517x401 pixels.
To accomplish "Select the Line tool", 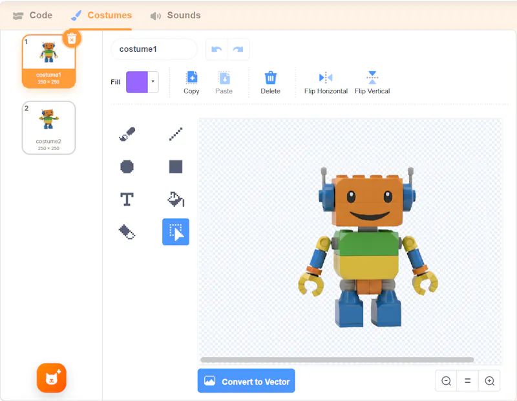I will (176, 134).
